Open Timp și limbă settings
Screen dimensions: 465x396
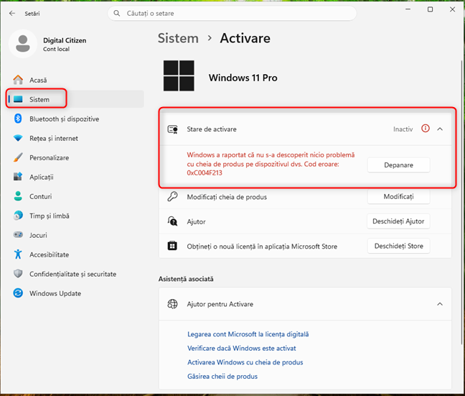coord(75,216)
